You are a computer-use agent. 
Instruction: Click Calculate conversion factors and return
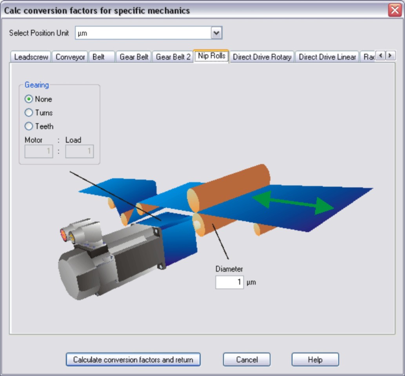[x=133, y=359]
